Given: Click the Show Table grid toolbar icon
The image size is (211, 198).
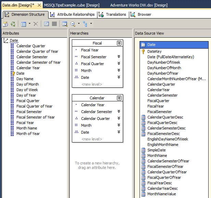Looking at the screenshot, I should [47, 24].
